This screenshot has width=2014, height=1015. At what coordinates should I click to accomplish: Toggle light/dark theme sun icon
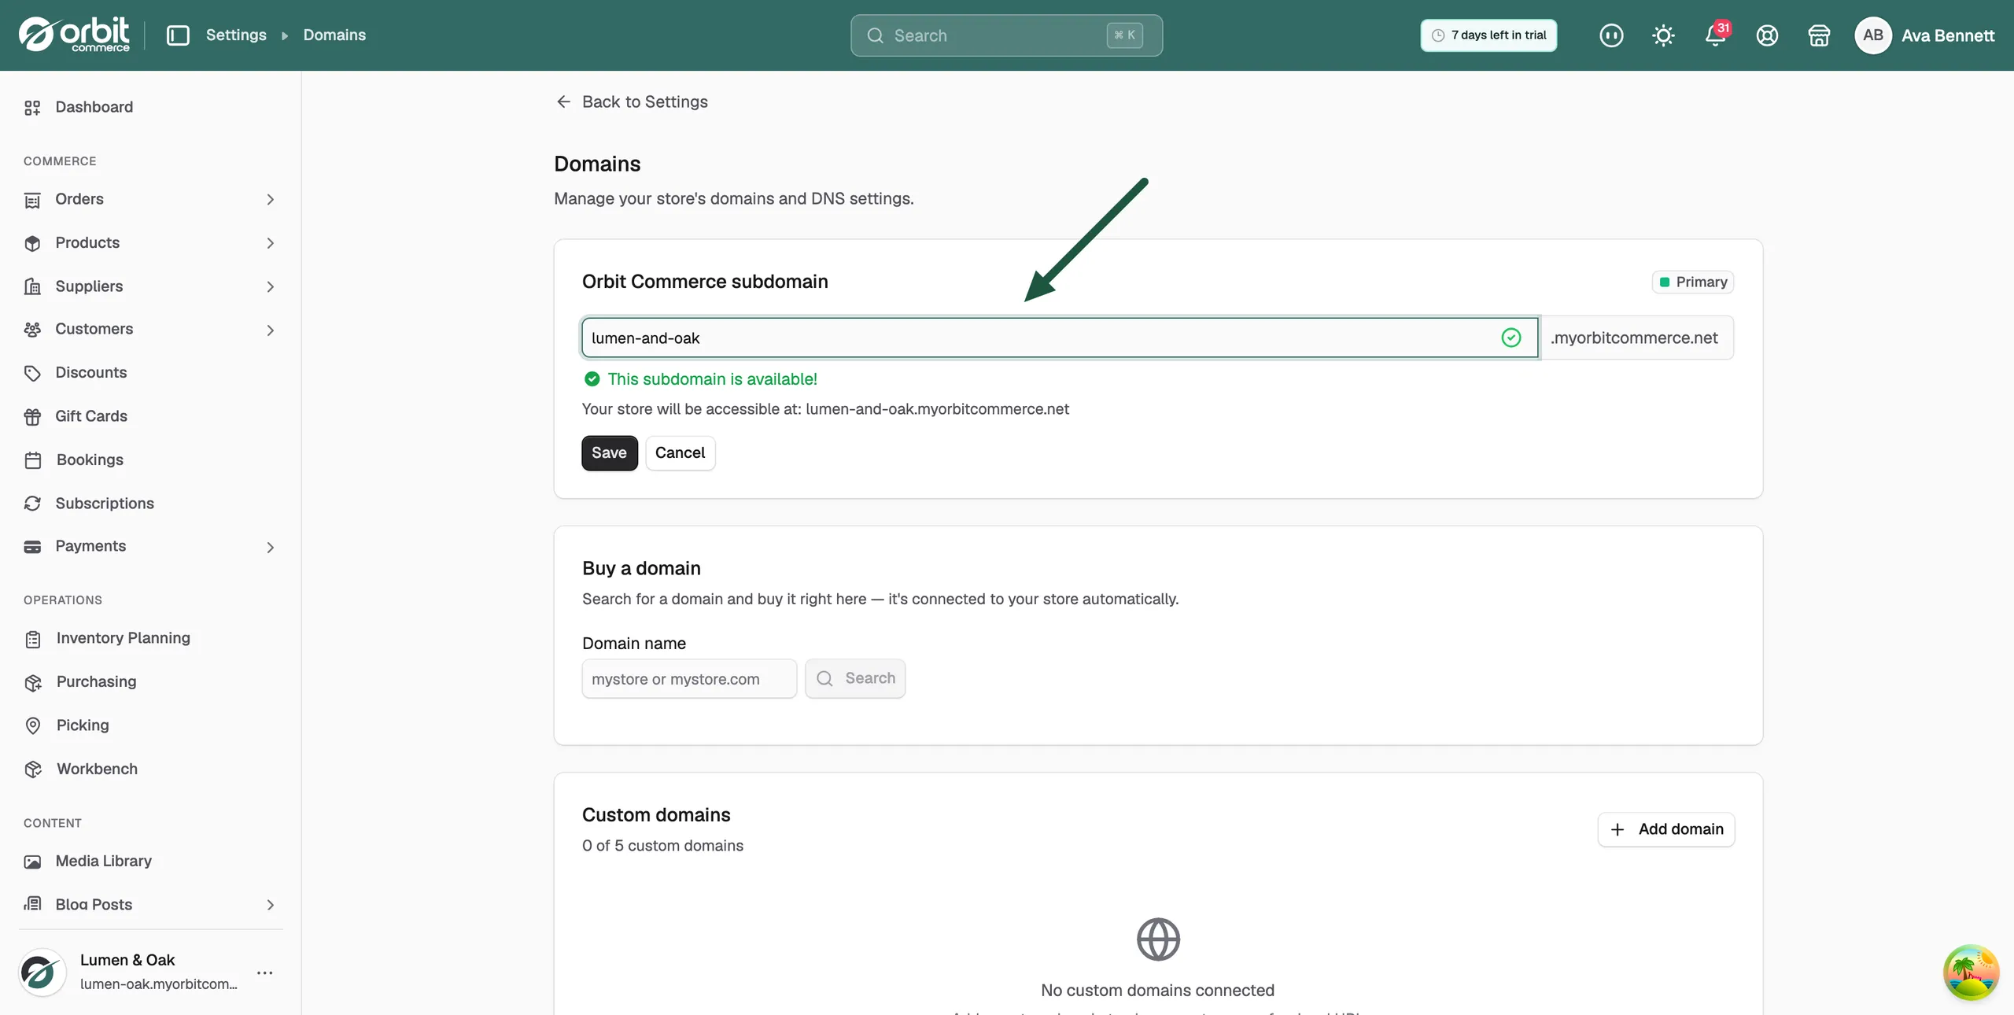[1663, 35]
